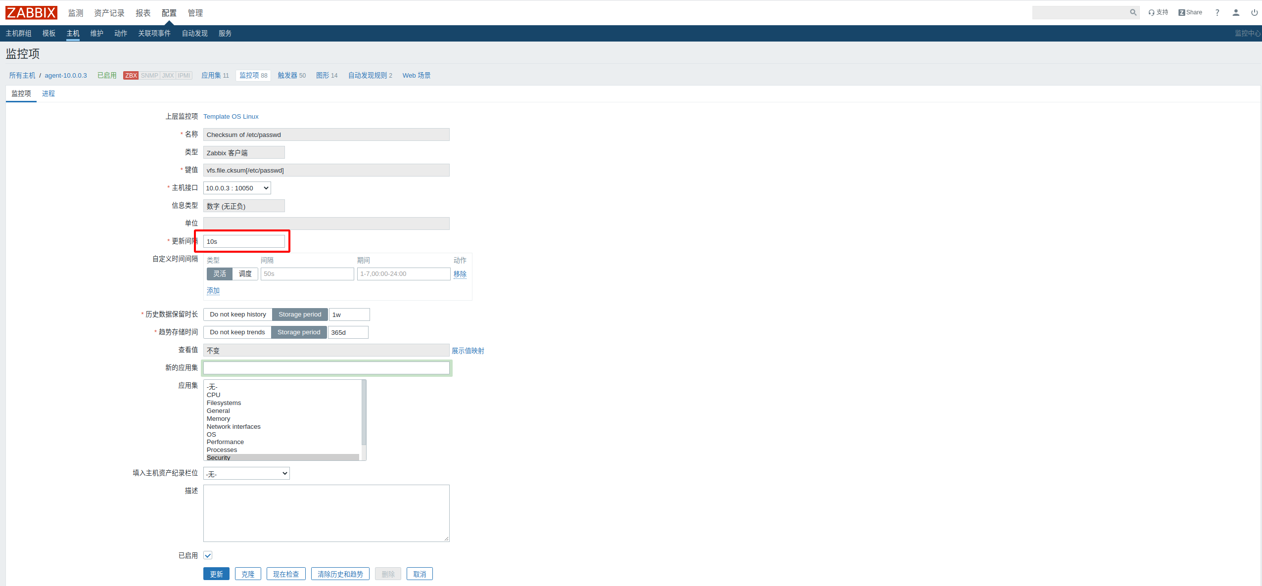Open the host inventory field dropdown

tap(246, 474)
